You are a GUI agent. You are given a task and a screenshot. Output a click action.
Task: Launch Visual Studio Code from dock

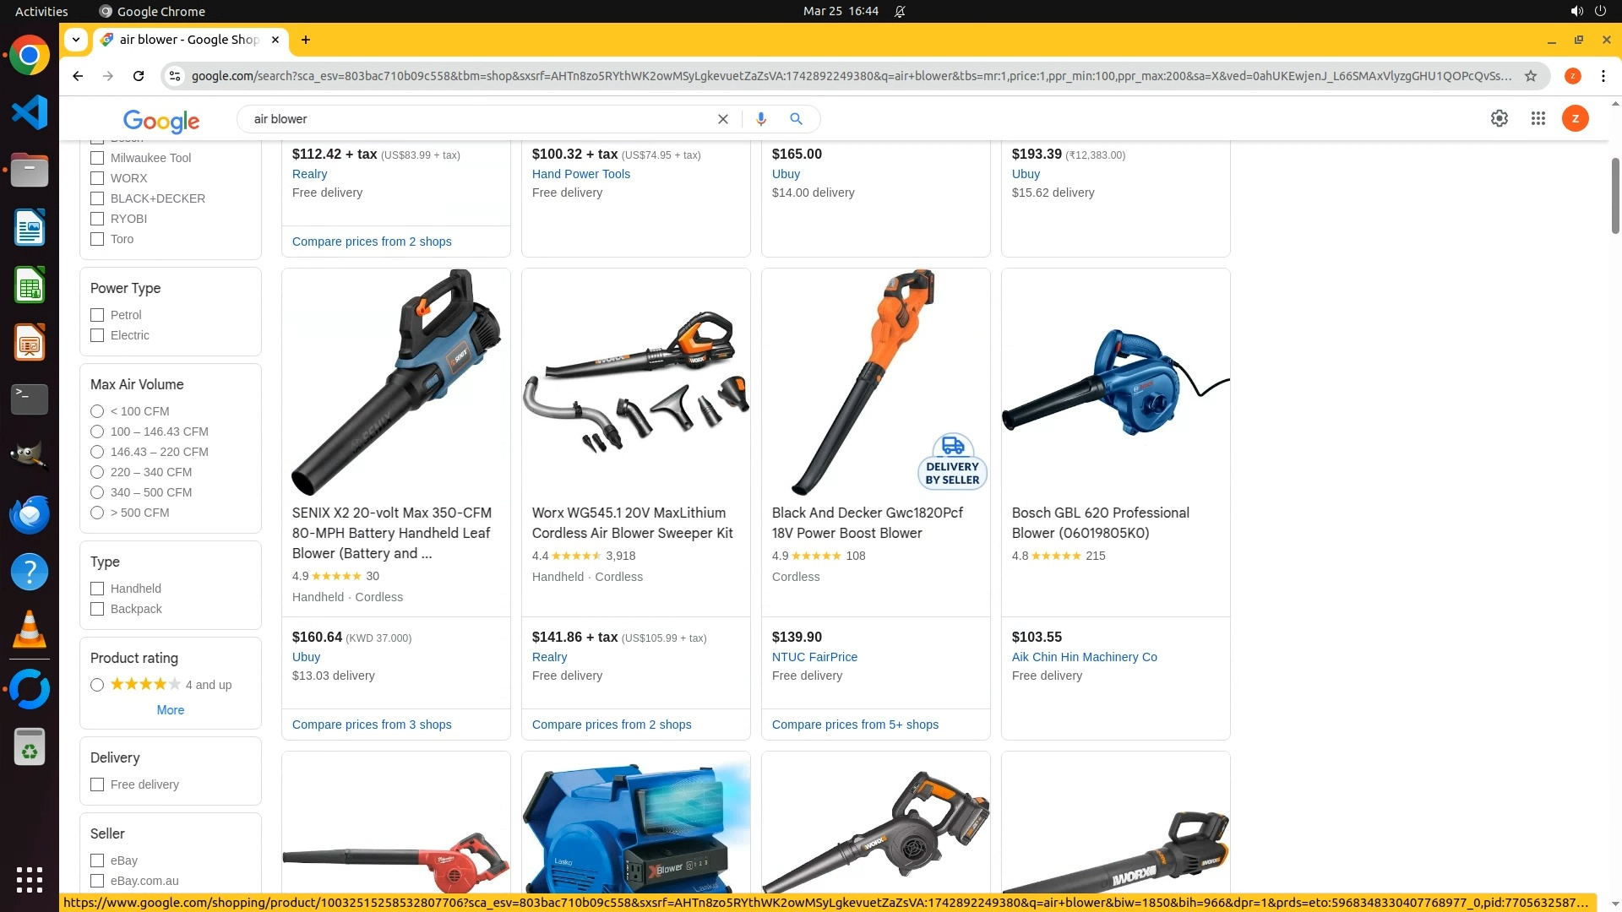tap(30, 112)
